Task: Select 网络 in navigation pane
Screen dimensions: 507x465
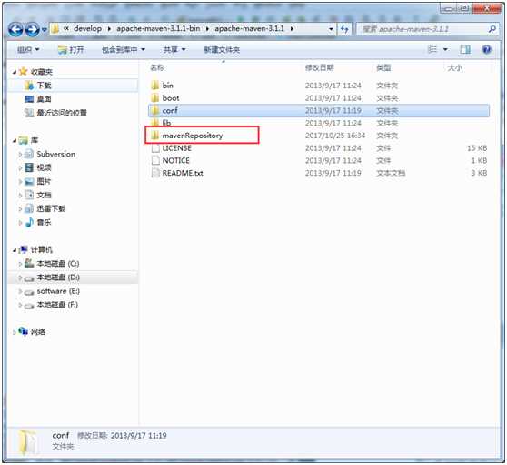Action: tap(38, 332)
